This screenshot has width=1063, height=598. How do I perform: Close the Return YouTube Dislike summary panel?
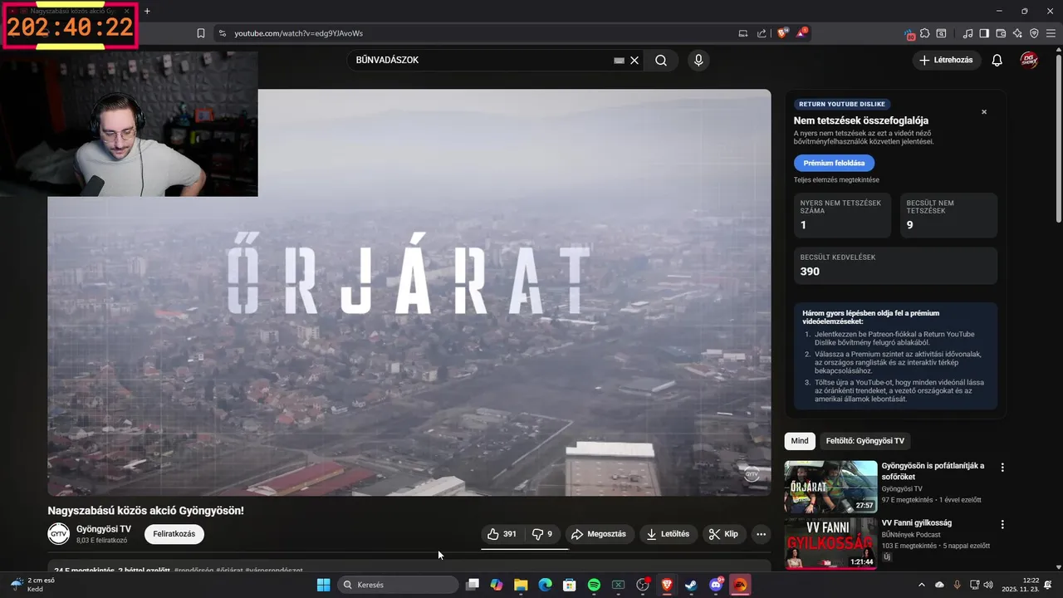(x=984, y=111)
